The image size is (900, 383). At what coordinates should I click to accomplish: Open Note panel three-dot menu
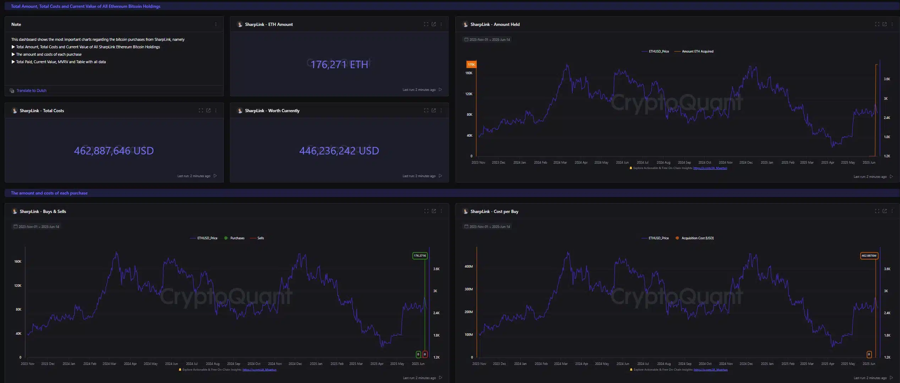(x=216, y=24)
